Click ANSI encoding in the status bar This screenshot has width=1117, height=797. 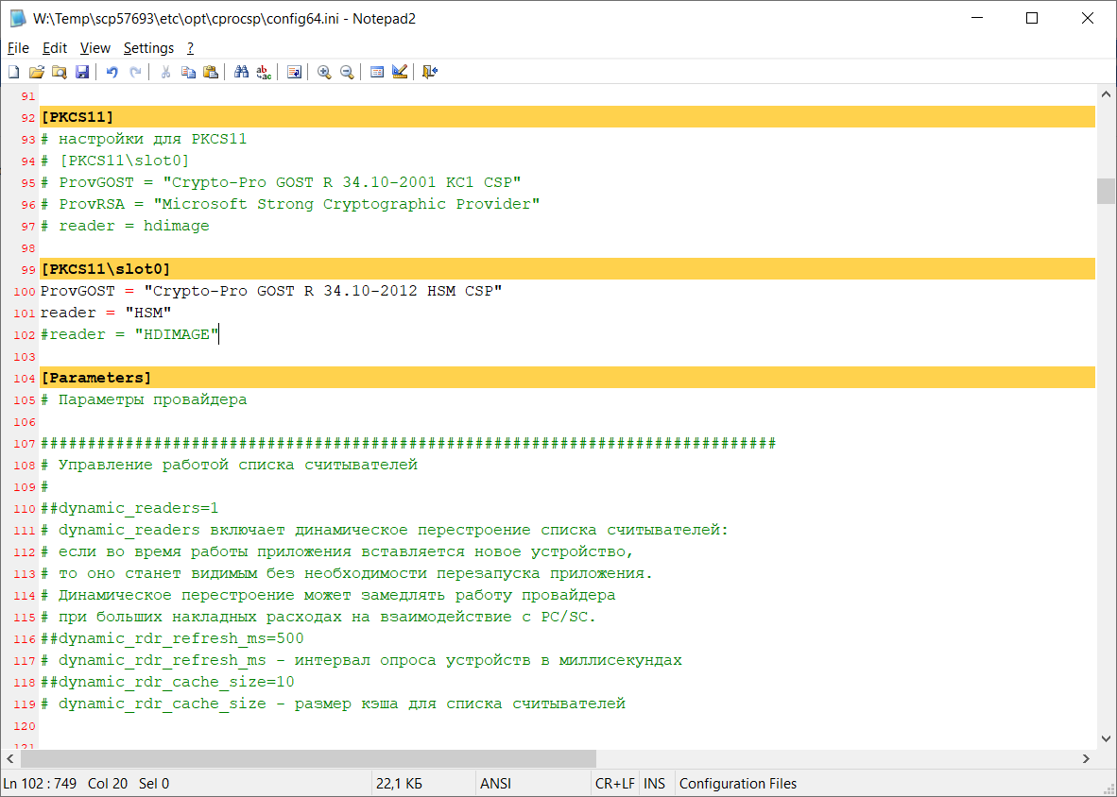(494, 784)
